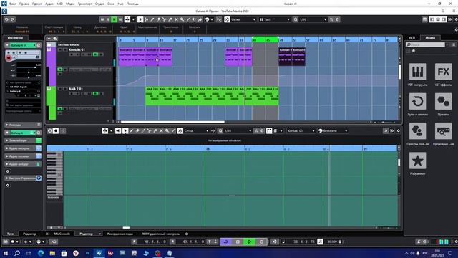The height and width of the screenshot is (258, 458).
Task: Open the MIDI menu
Action: pos(59,4)
